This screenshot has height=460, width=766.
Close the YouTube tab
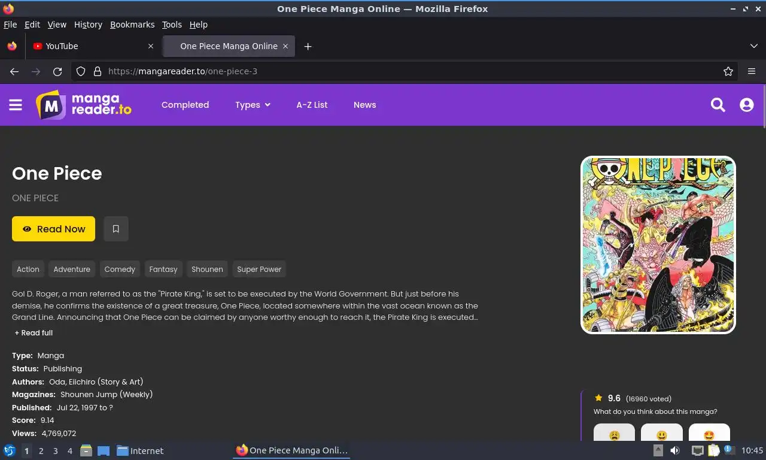[x=151, y=46]
